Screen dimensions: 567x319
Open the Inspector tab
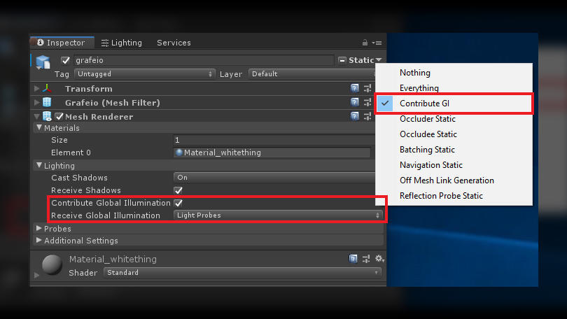[x=62, y=43]
